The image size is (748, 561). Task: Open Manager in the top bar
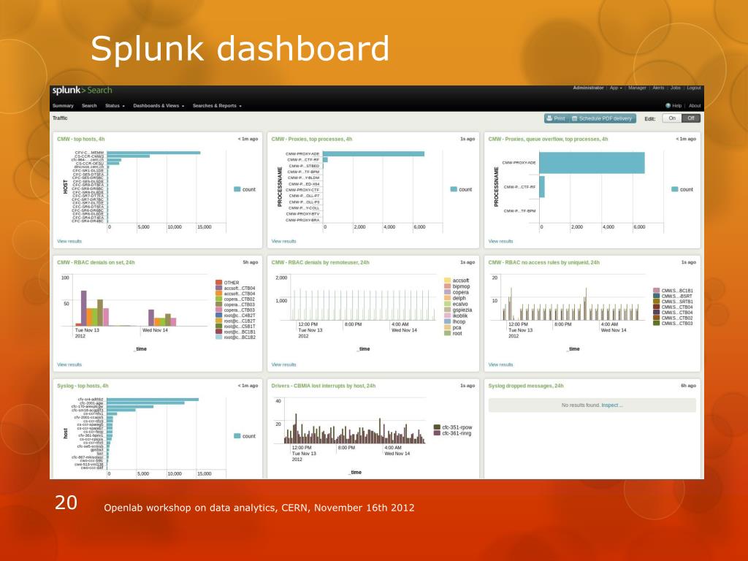(637, 88)
